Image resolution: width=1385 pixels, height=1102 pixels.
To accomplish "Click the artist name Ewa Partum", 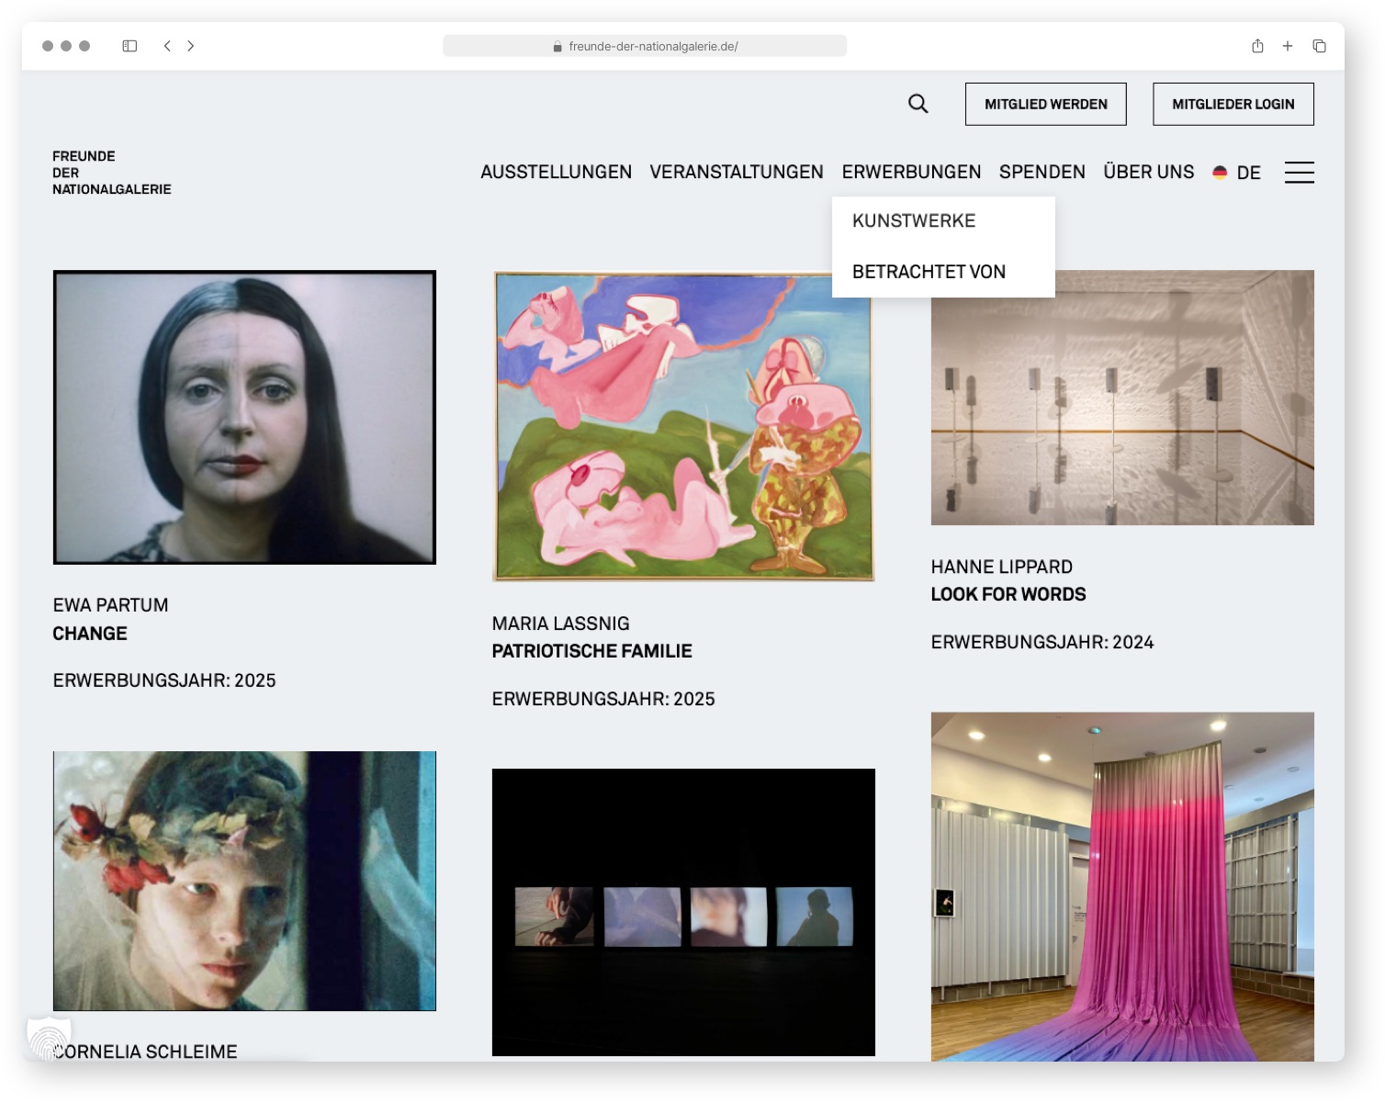I will [x=110, y=605].
